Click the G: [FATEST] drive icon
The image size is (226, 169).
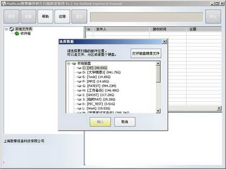coord(79,86)
